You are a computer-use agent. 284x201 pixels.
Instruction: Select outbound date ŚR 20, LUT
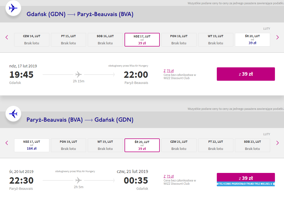click(x=252, y=40)
